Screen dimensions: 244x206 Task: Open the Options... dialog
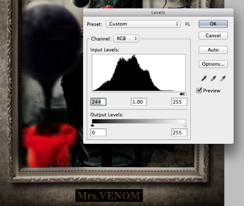coord(213,64)
